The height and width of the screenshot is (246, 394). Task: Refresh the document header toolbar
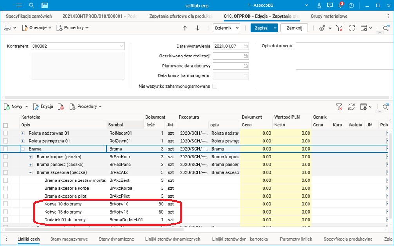pyautogui.click(x=352, y=28)
